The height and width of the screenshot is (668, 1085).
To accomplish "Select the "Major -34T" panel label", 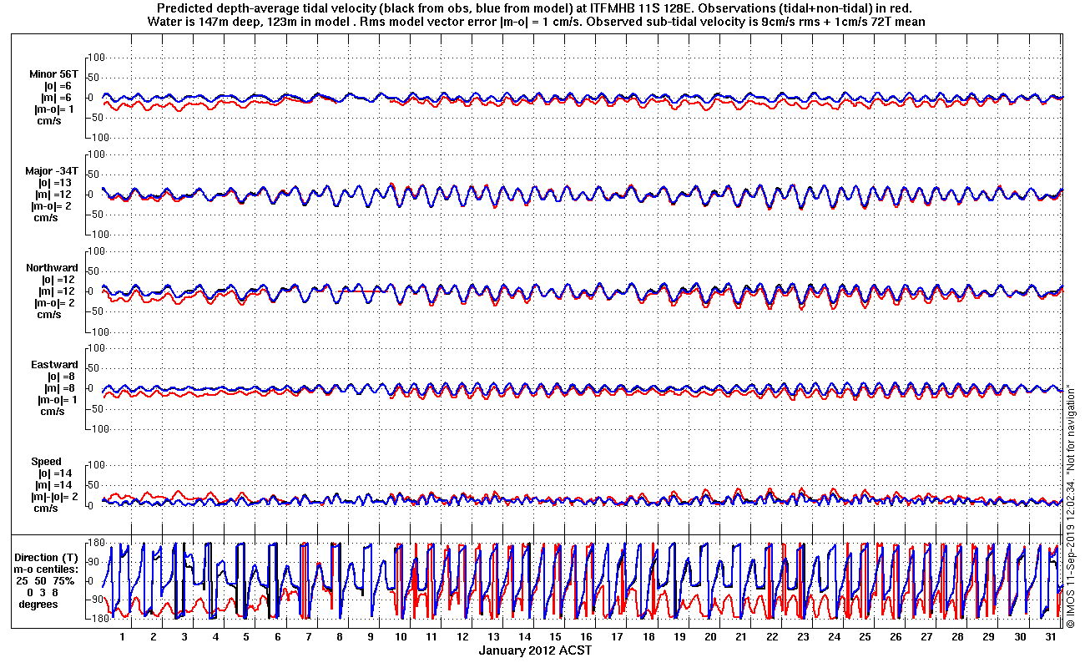I will point(52,170).
